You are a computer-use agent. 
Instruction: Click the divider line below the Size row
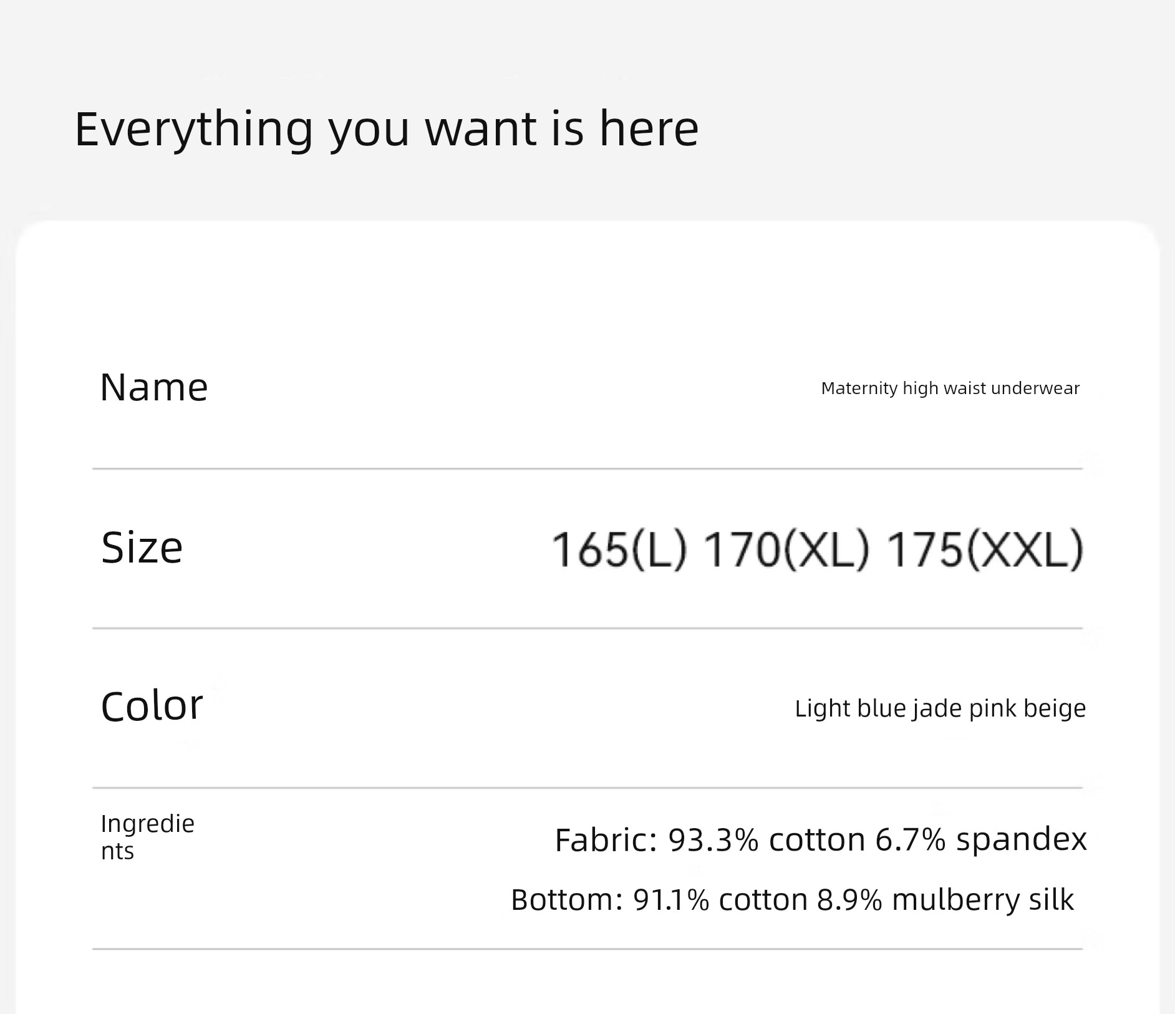[587, 628]
